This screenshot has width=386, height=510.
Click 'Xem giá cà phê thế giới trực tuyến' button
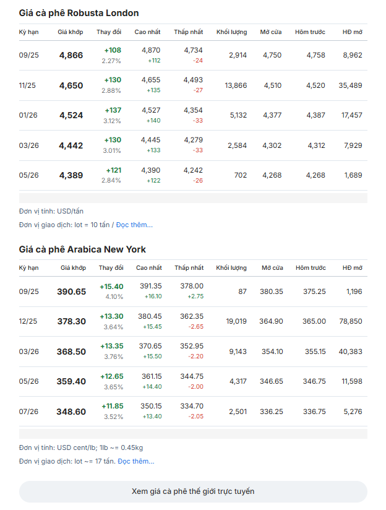[193, 491]
